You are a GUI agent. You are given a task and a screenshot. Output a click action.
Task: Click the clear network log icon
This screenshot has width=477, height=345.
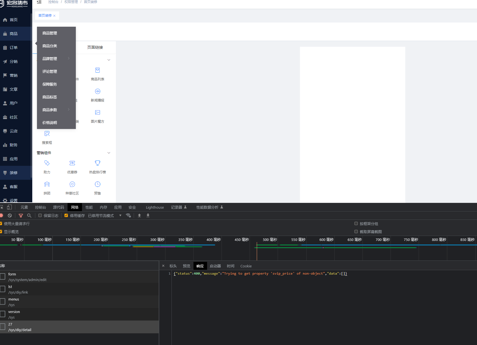point(10,215)
